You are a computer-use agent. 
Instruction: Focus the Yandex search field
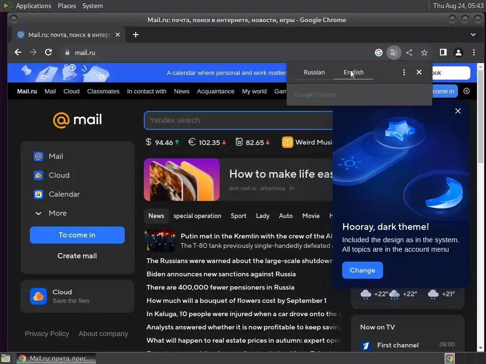click(x=238, y=120)
